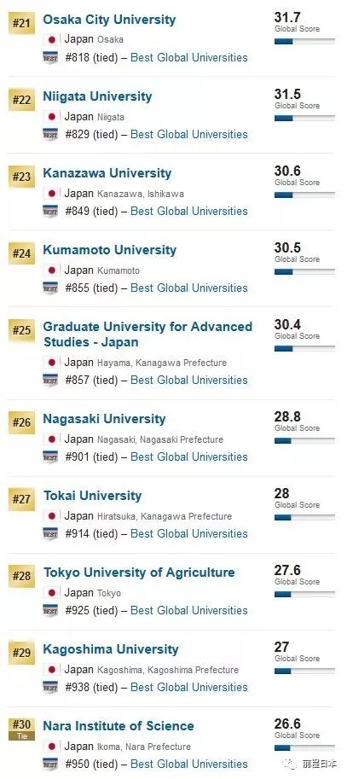Click Best badge icon beside #849 ranking
This screenshot has height=779, width=347.
coord(50,211)
